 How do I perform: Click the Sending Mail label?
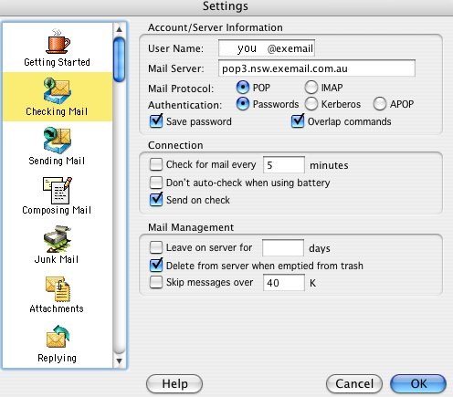[x=57, y=161]
